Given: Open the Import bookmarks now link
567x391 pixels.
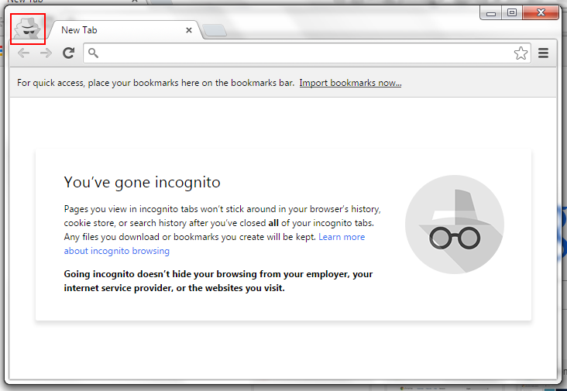Looking at the screenshot, I should 350,83.
